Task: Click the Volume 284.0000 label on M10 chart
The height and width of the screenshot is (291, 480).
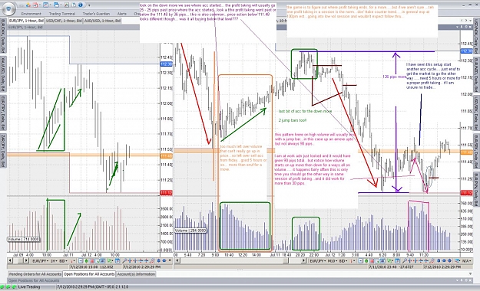Action: 190,231
